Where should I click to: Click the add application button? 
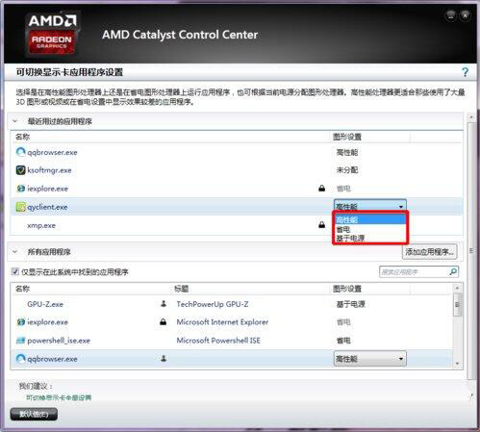pos(429,252)
